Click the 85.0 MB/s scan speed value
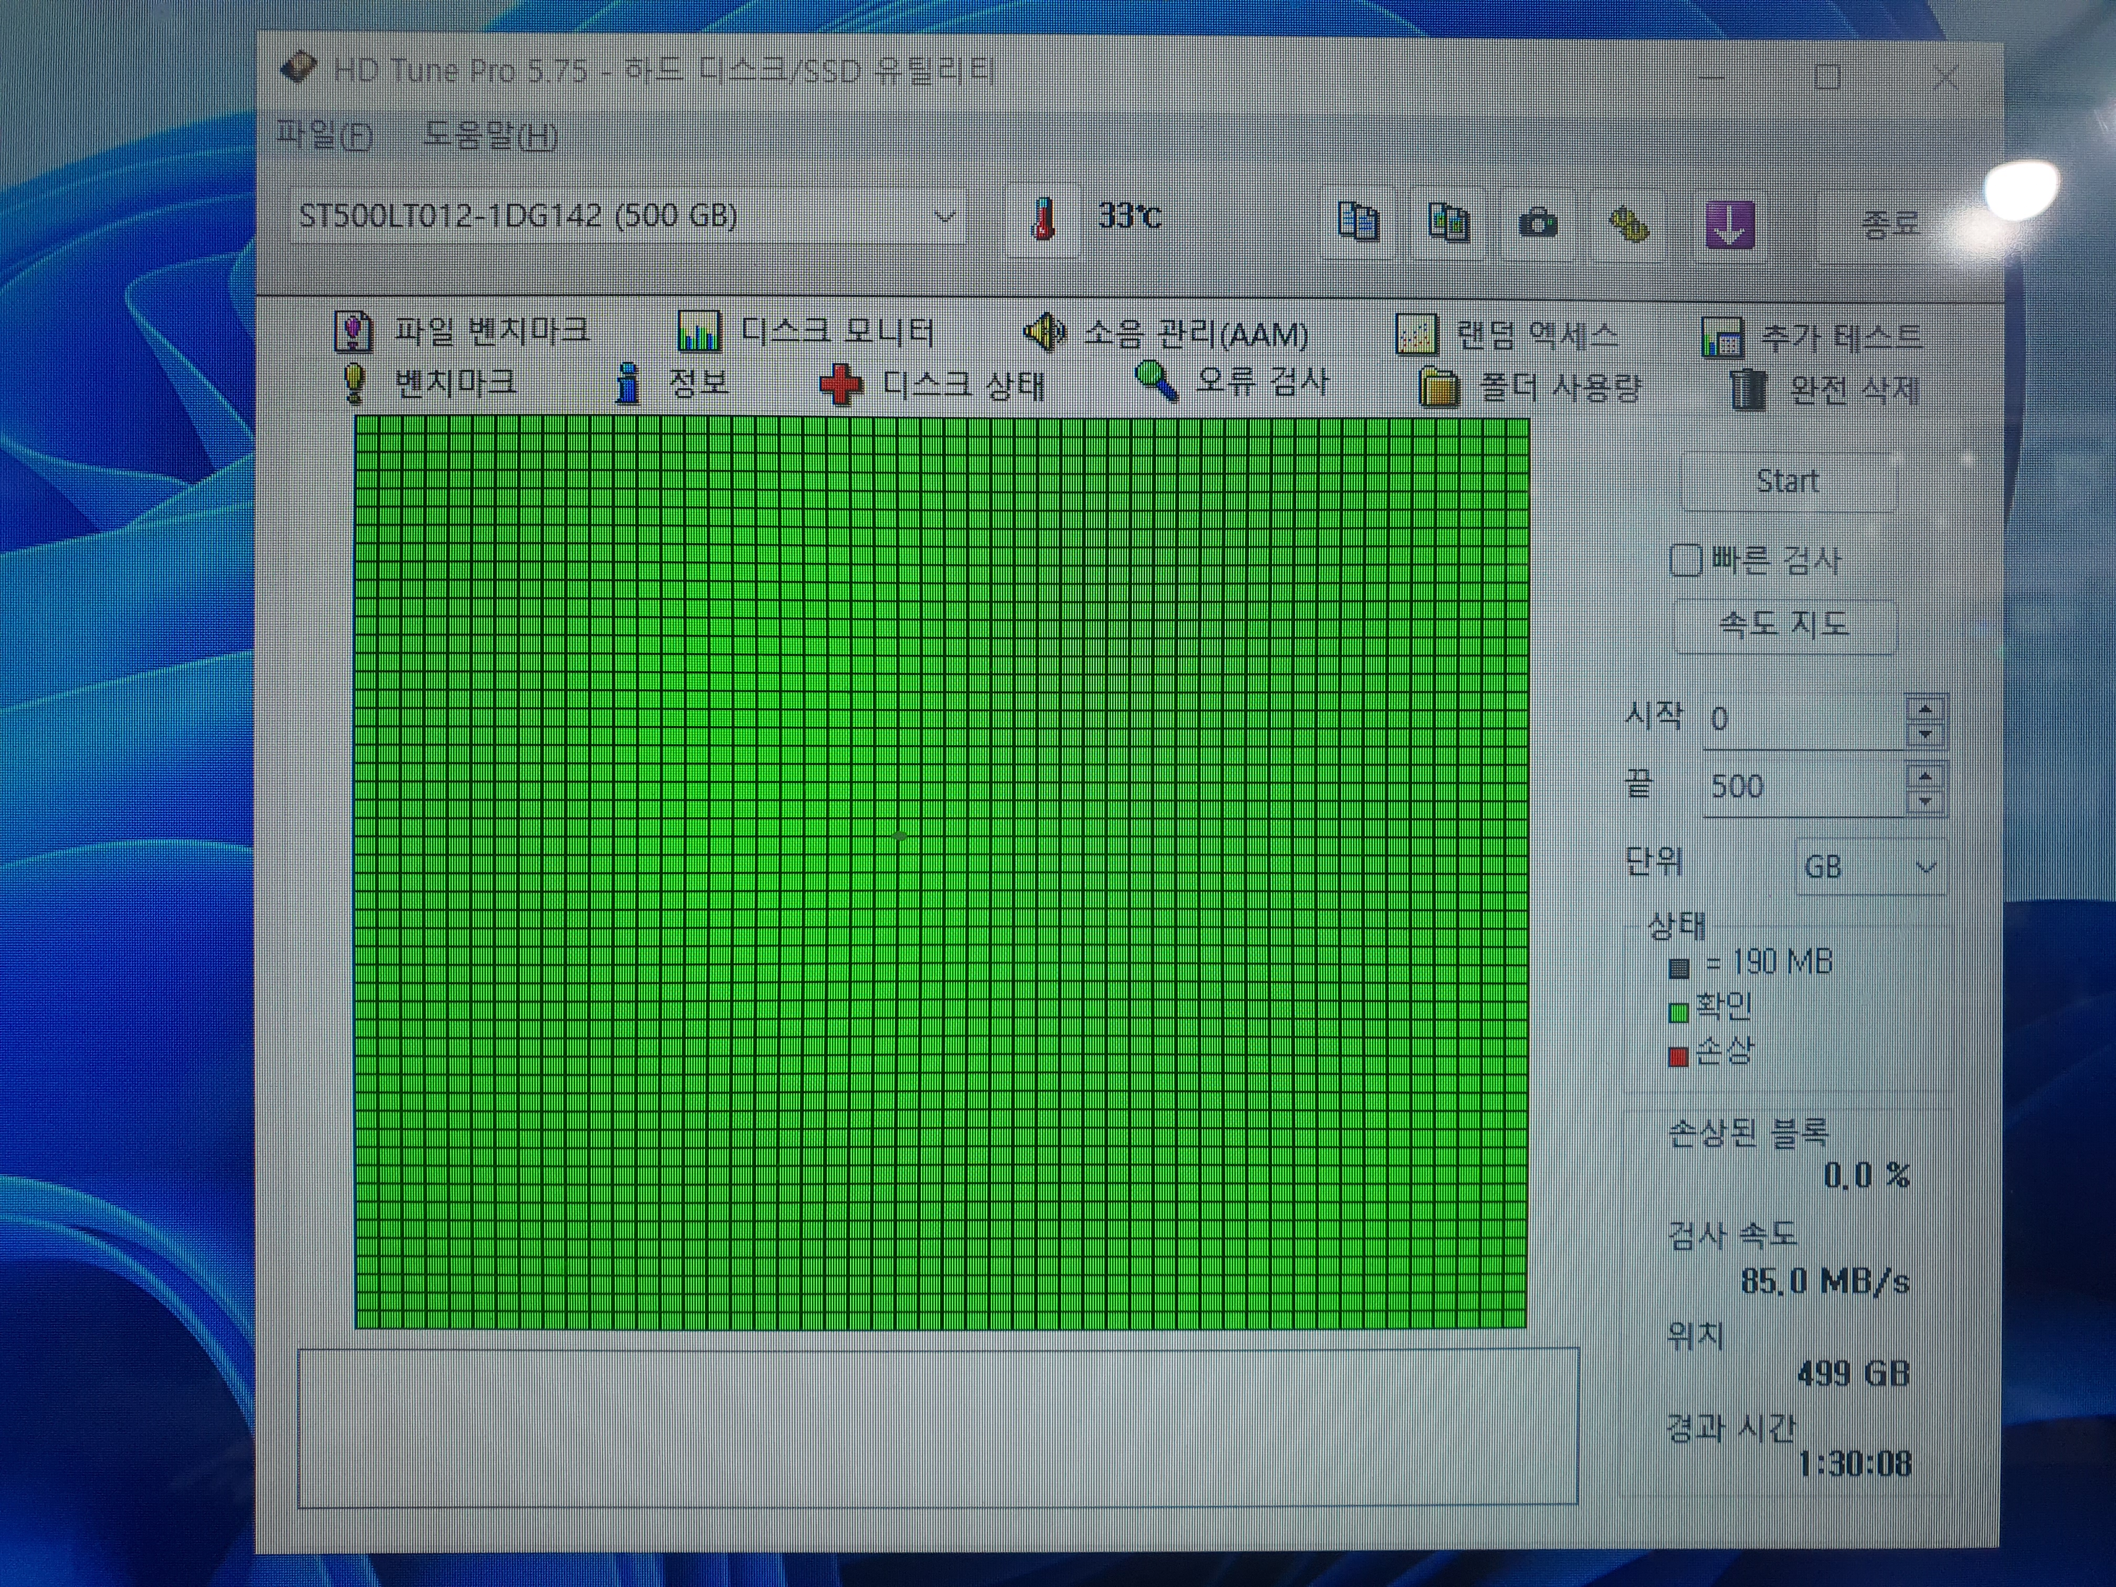2116x1587 pixels. [x=1825, y=1281]
